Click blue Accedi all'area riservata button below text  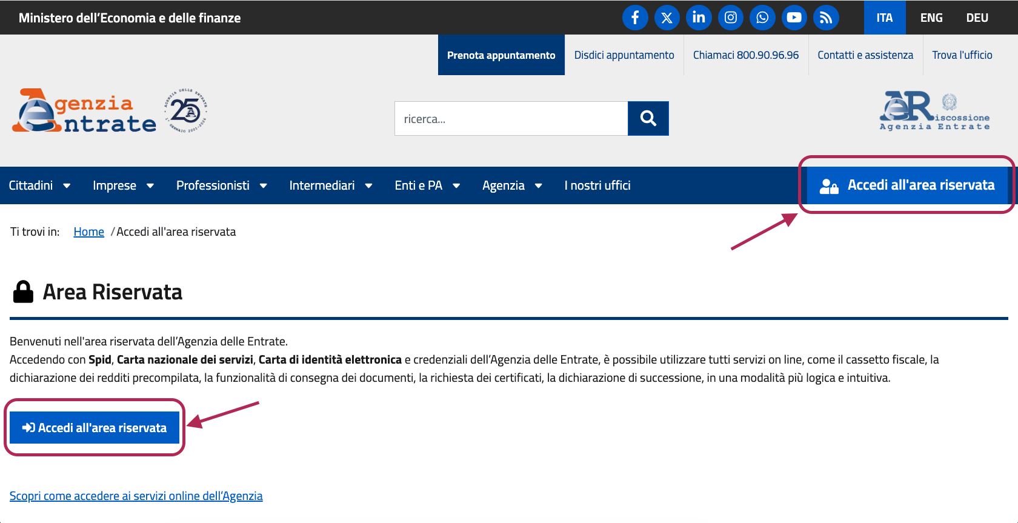tap(95, 428)
